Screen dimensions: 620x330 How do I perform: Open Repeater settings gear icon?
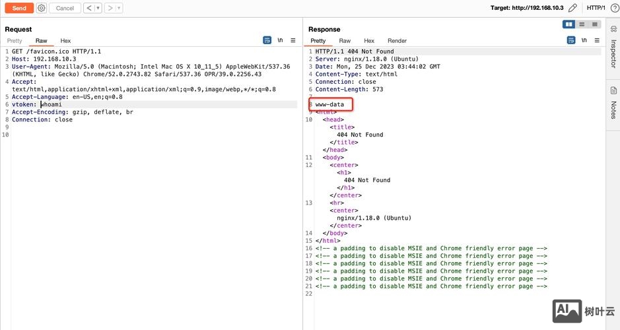[x=42, y=8]
